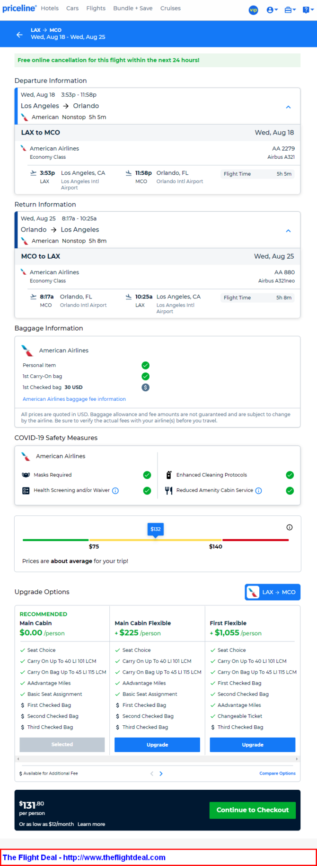Open the Cars menu item
Screen dimensions: 317x866
(x=72, y=9)
